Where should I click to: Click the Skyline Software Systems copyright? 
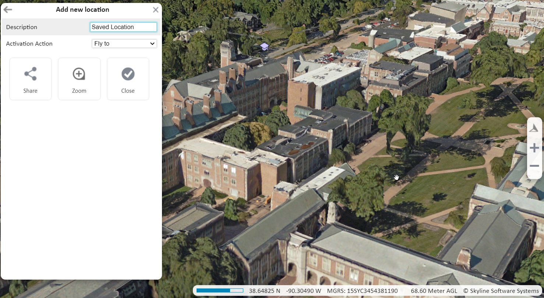coord(501,291)
